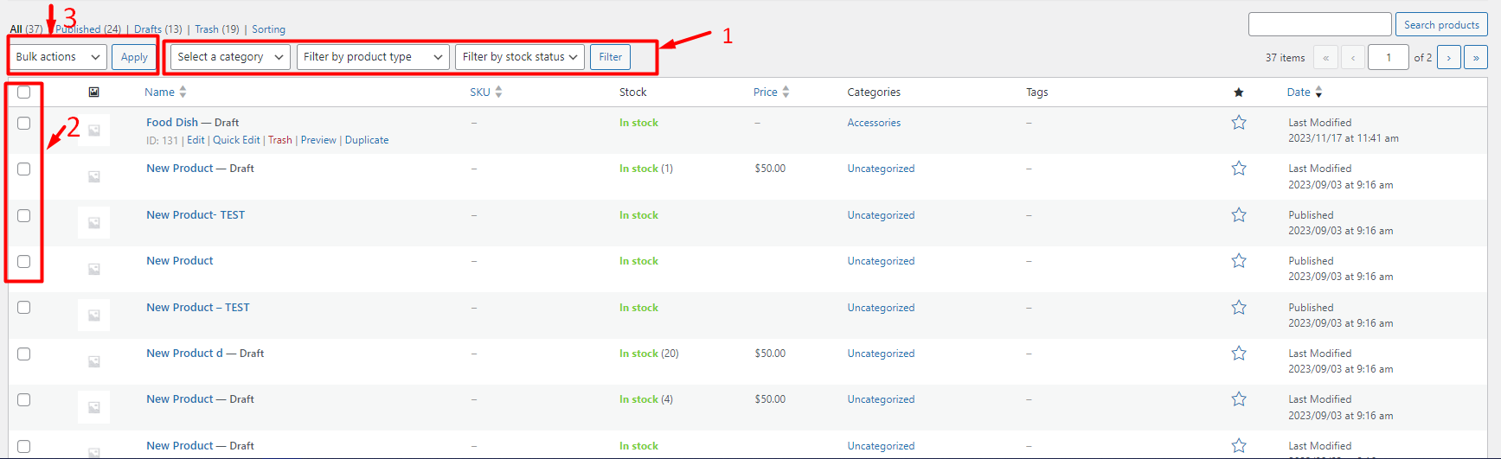The height and width of the screenshot is (459, 1501).
Task: Switch to Drafts (13) view
Action: 158,29
